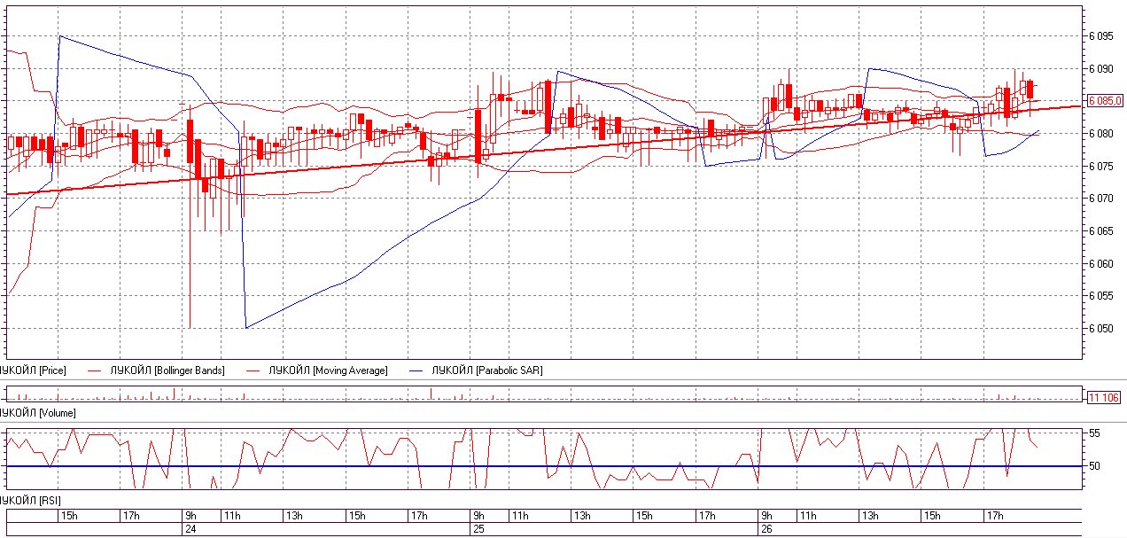Click the 6 090 price axis label
This screenshot has width=1127, height=538.
(x=1100, y=68)
